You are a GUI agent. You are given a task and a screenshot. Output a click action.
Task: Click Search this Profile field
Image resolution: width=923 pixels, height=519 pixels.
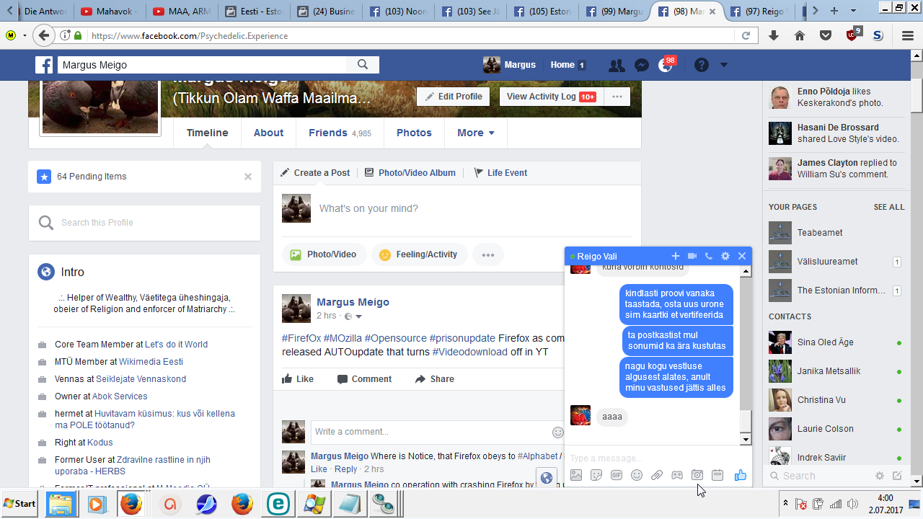tap(144, 223)
